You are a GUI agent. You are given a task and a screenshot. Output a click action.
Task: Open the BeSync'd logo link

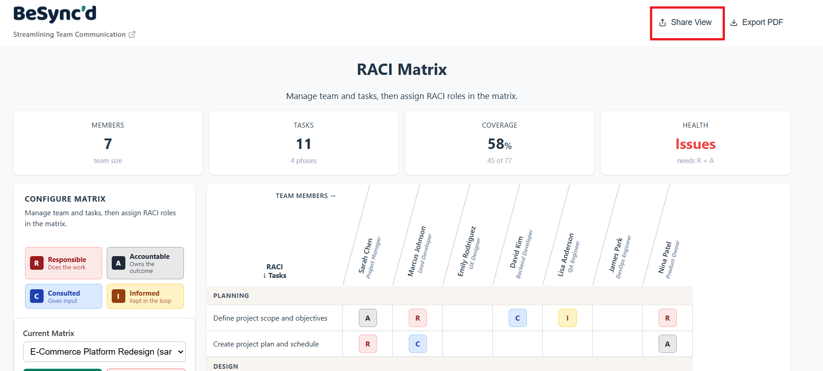[x=55, y=14]
